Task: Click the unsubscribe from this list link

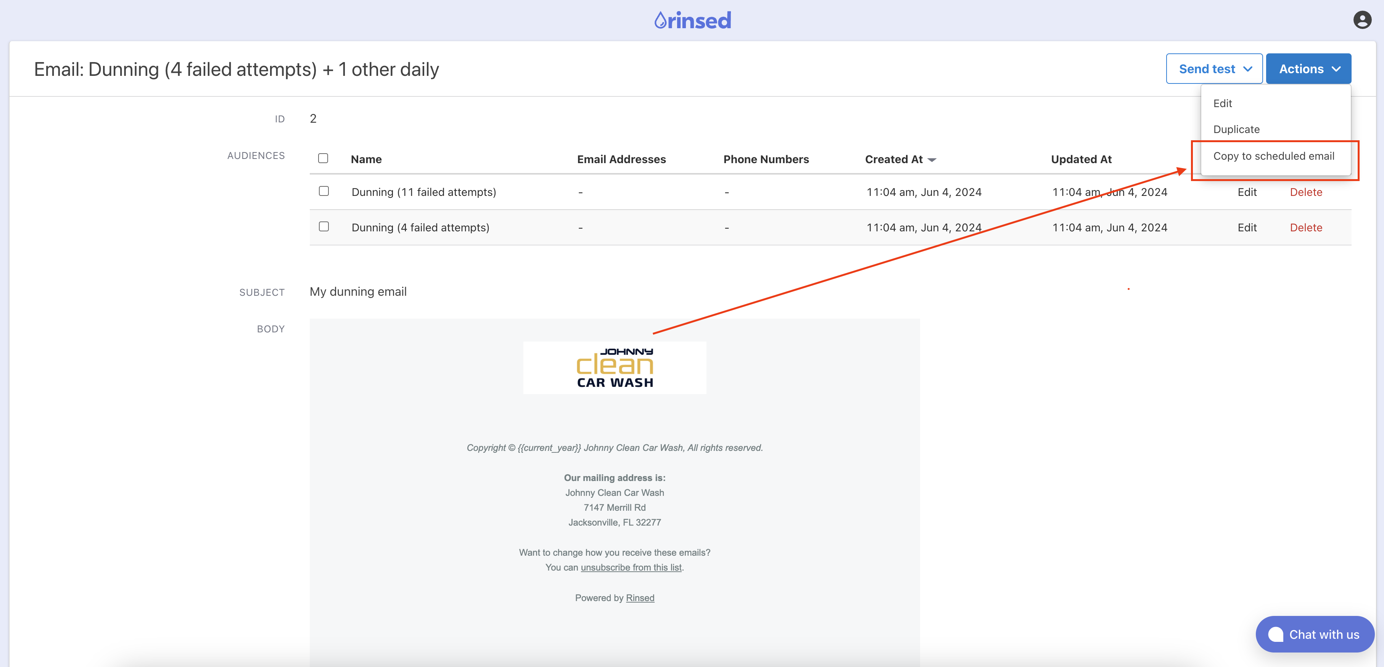Action: tap(631, 567)
